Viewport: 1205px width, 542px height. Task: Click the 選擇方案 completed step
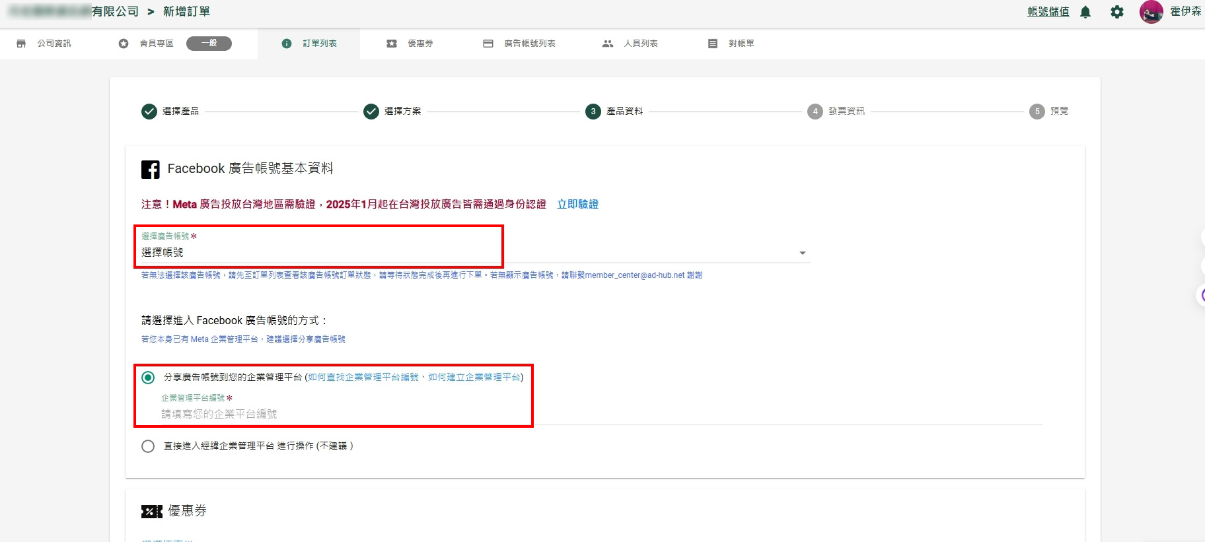[x=371, y=112]
